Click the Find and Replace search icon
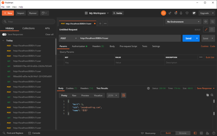Viewport: 217px width, 136px height. pos(4,133)
